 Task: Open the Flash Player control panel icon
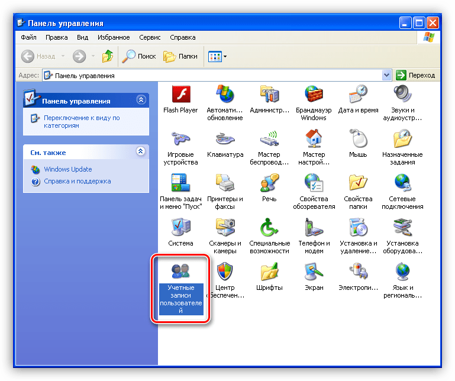coord(180,95)
